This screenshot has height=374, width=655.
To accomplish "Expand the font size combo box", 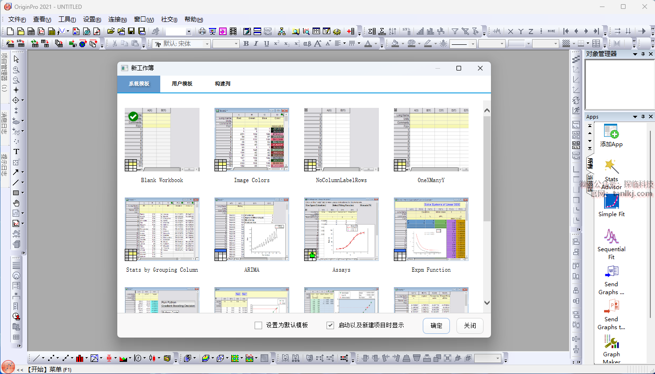I will pos(236,44).
